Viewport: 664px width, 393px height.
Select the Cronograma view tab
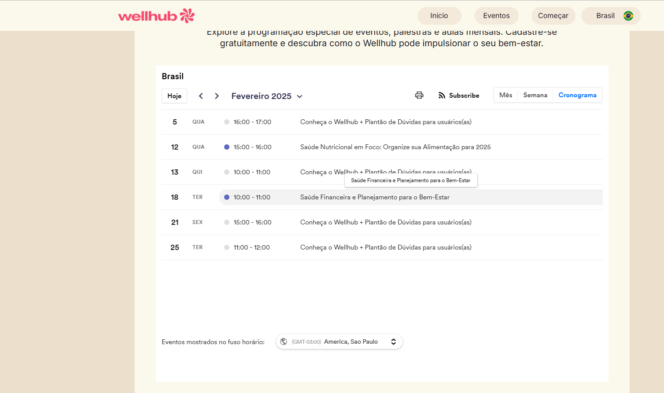point(577,95)
